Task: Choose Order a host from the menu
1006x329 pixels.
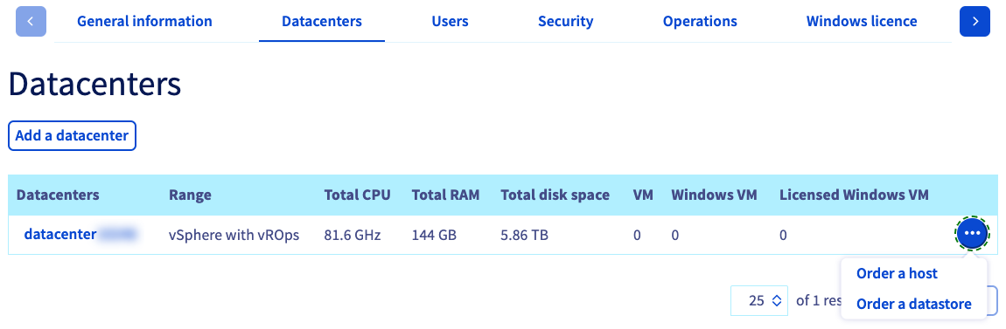Action: [x=897, y=273]
